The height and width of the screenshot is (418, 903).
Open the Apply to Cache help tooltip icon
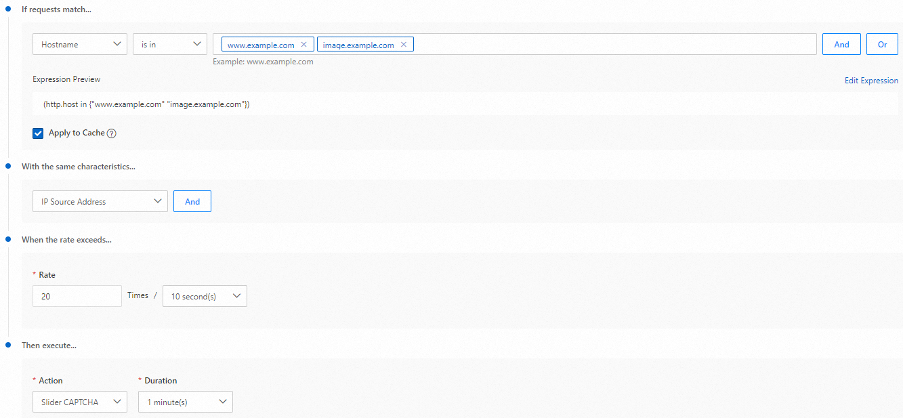112,133
